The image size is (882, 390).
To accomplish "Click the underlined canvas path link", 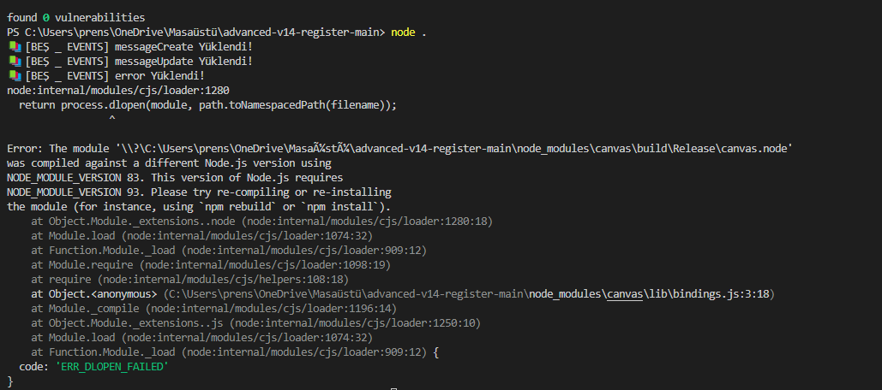I will tap(624, 294).
